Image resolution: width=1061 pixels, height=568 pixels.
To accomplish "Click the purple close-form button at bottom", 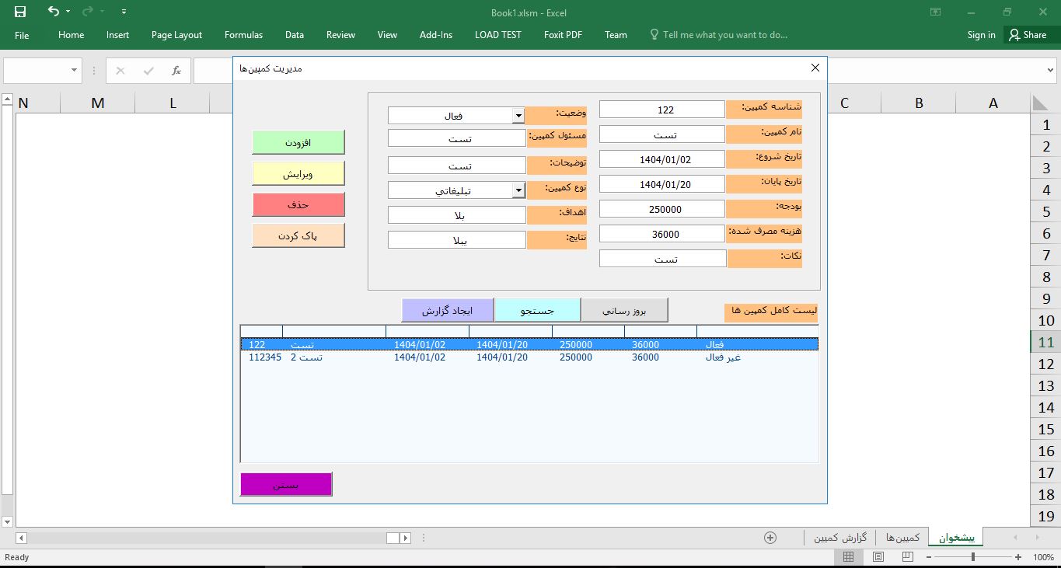I will coord(286,484).
